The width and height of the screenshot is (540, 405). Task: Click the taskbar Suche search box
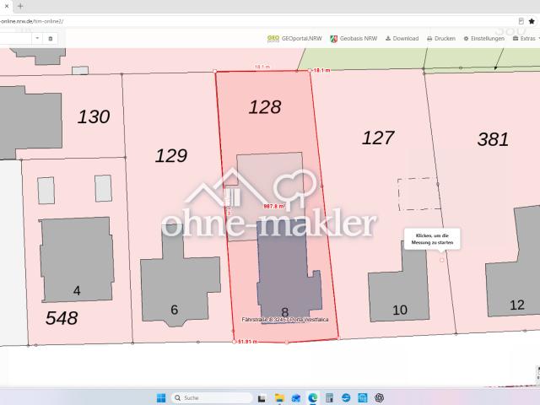pyautogui.click(x=212, y=397)
